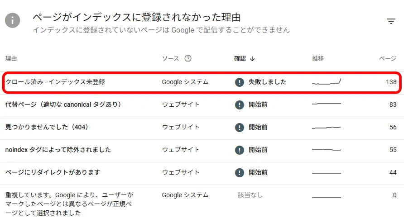The height and width of the screenshot is (223, 404).
Task: Select ページにリダイレクトがあります row
Action: click(x=202, y=173)
